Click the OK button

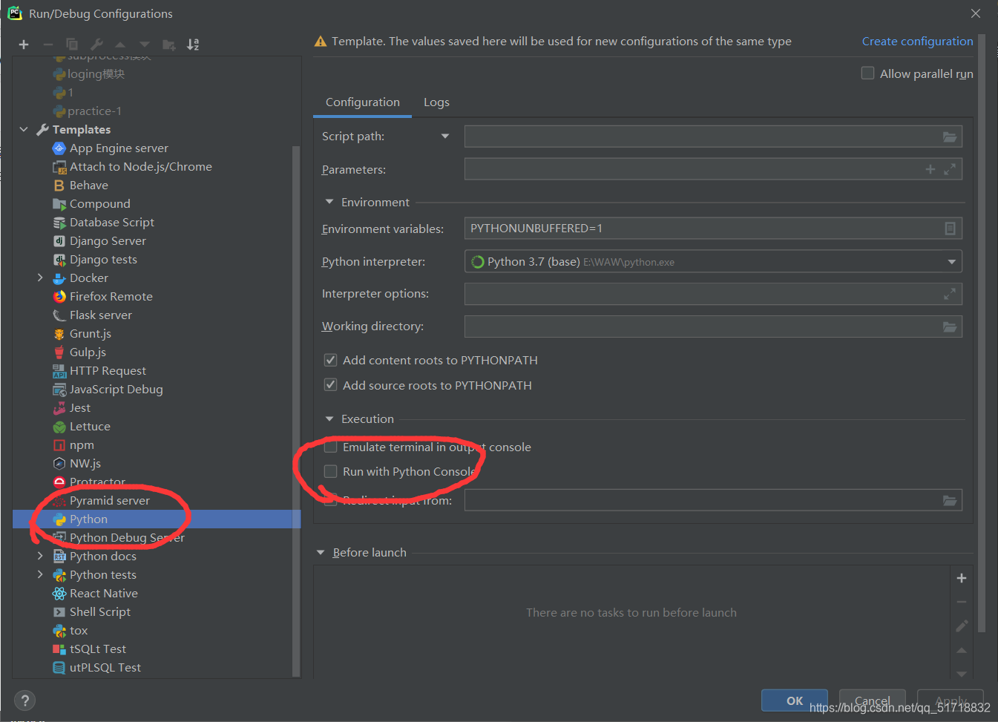[x=795, y=700]
